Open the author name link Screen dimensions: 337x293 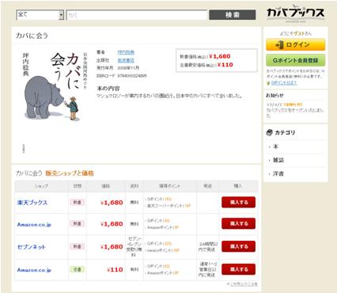(x=126, y=52)
